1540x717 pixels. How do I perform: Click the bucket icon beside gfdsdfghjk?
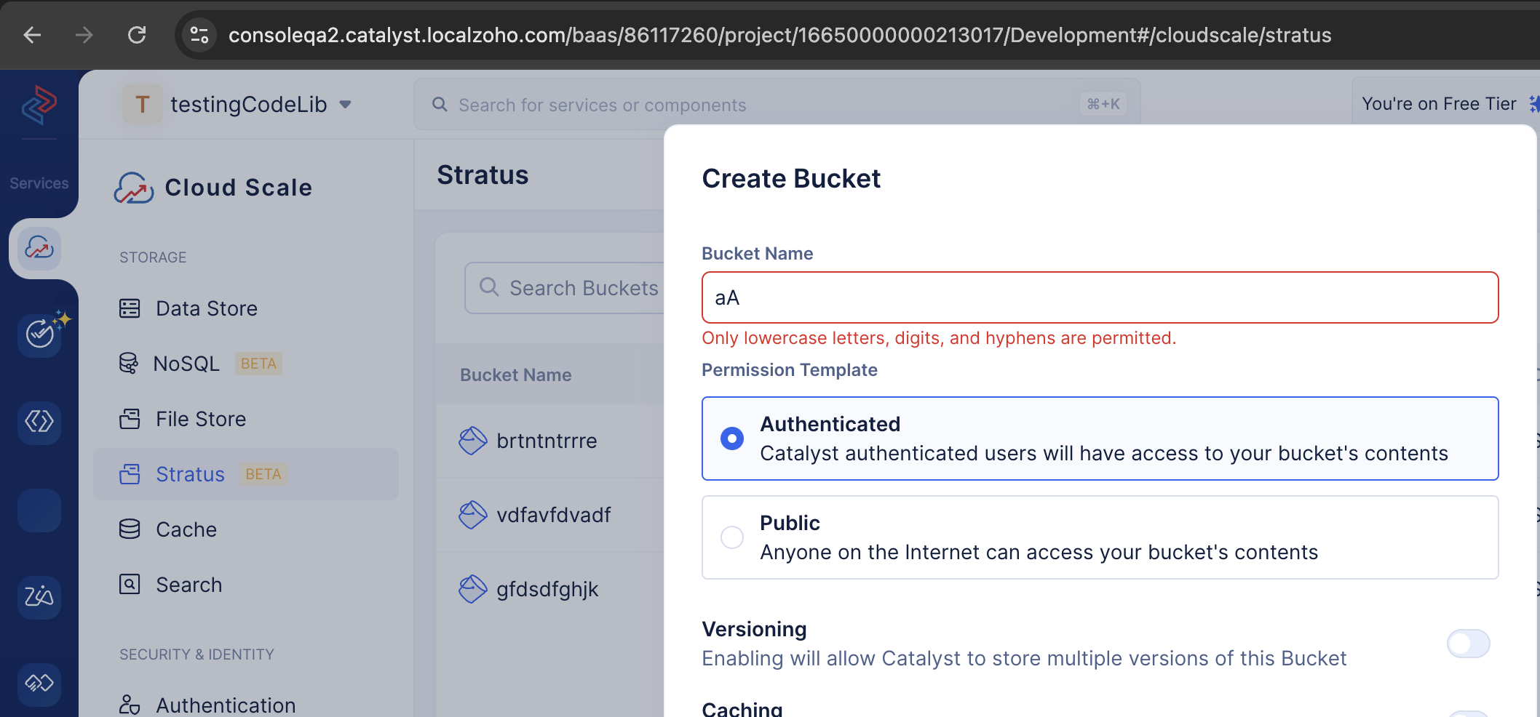pos(472,589)
